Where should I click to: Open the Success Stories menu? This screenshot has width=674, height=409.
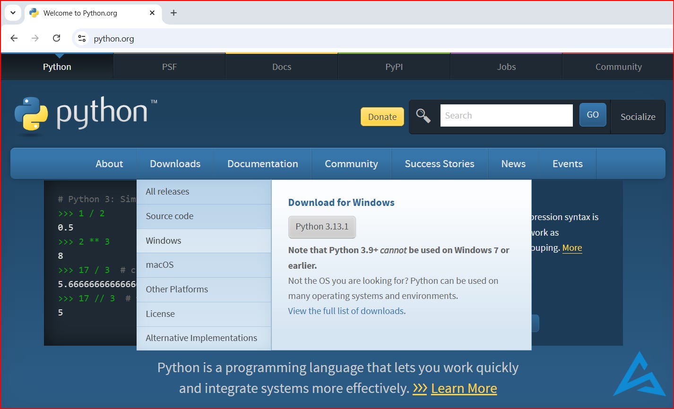440,164
